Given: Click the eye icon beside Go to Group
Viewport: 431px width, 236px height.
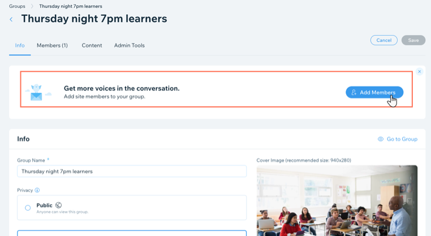Looking at the screenshot, I should pos(381,139).
